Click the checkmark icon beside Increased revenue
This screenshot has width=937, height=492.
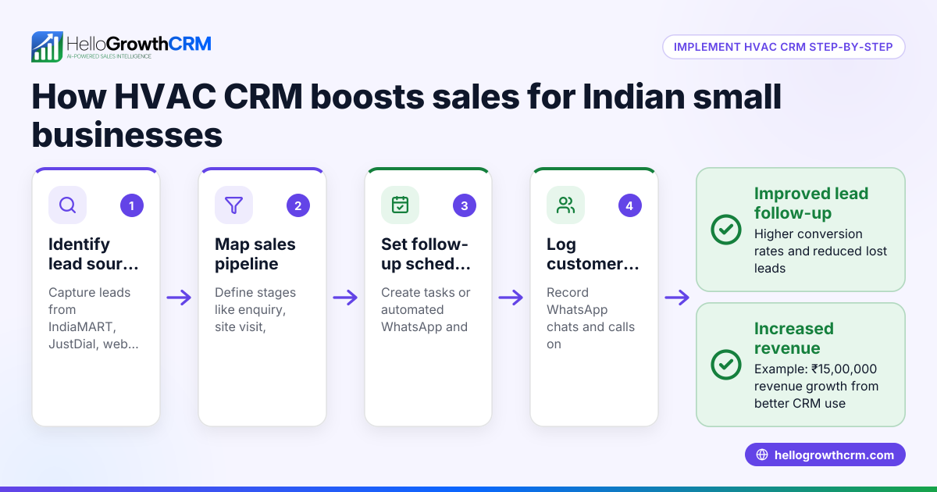point(726,365)
